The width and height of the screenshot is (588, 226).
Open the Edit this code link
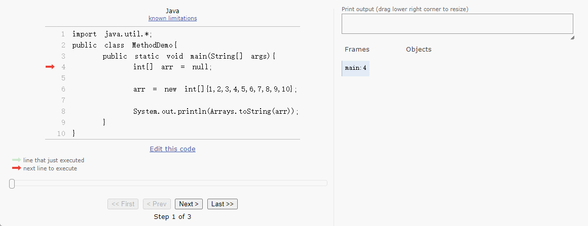(x=172, y=149)
